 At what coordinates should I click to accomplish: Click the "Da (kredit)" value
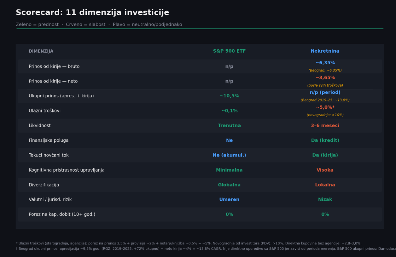[325, 140]
